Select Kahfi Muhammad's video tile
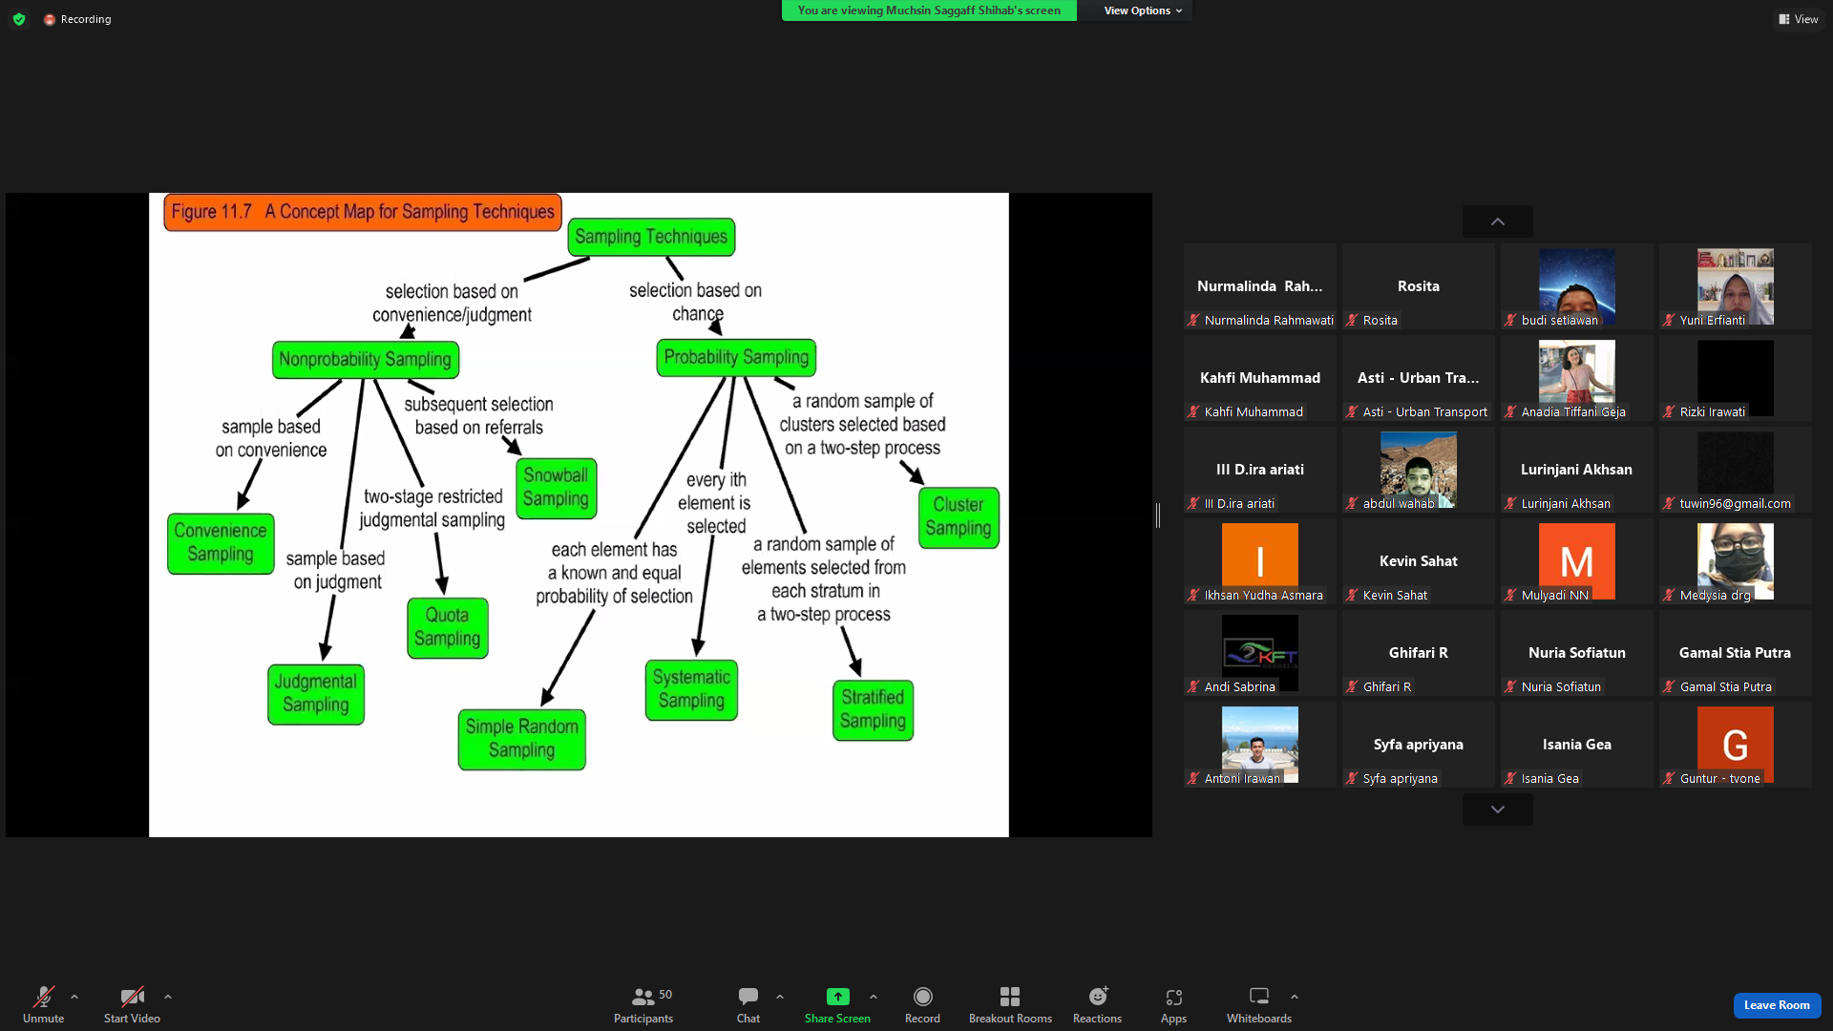This screenshot has width=1833, height=1031. tap(1260, 378)
